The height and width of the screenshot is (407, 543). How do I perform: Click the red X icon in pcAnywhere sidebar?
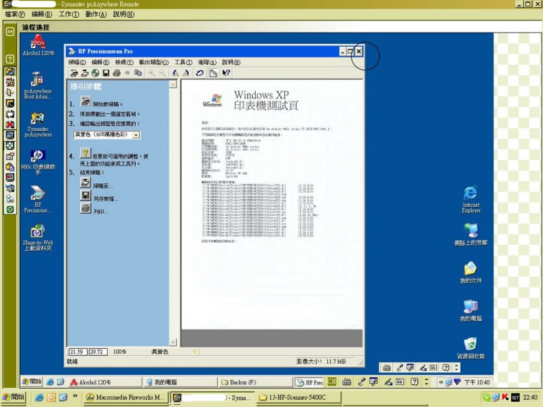pos(10,124)
